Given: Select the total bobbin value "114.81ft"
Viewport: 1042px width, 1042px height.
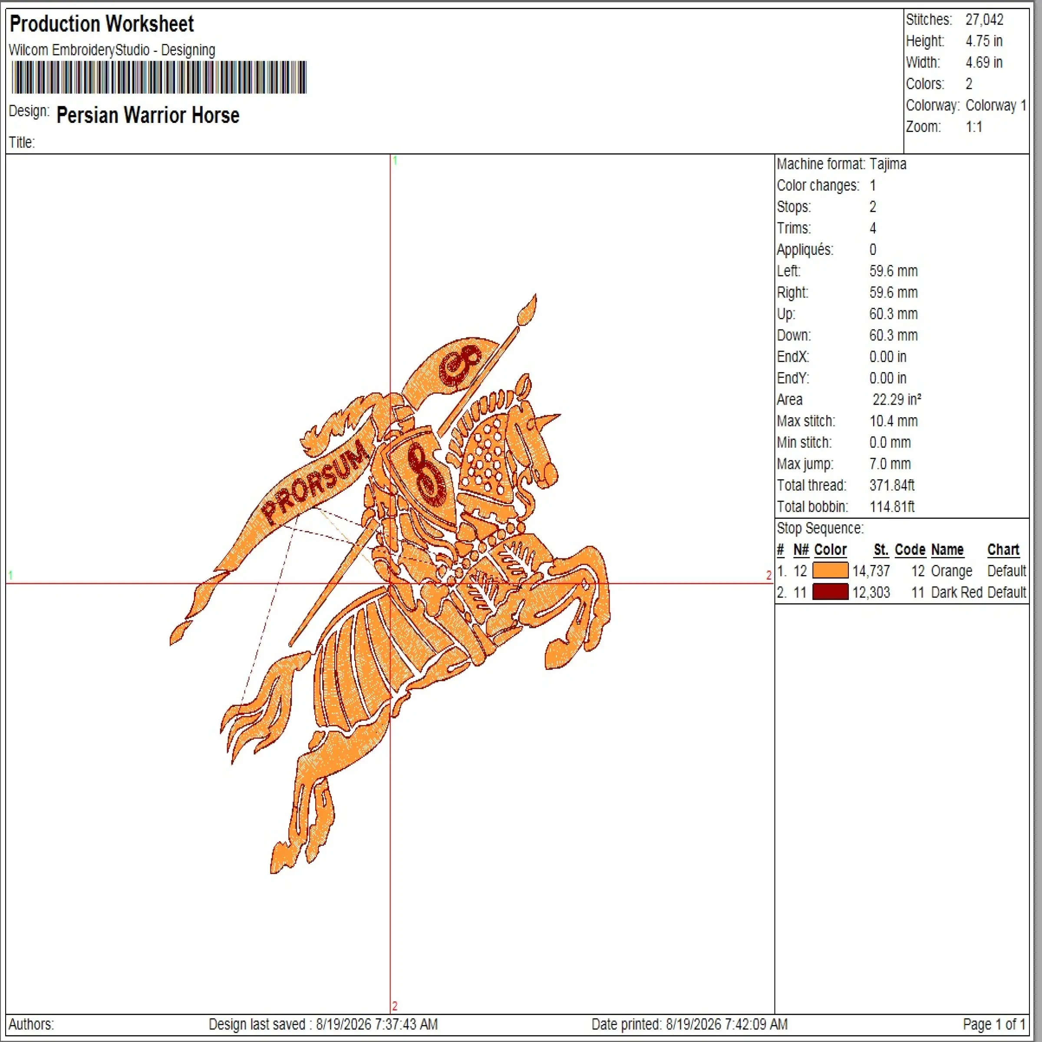Looking at the screenshot, I should click(x=892, y=507).
